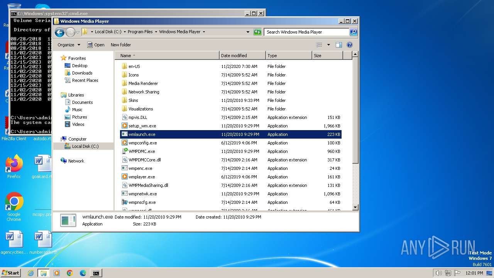Select the wmpnscfg.exe file

point(142,202)
